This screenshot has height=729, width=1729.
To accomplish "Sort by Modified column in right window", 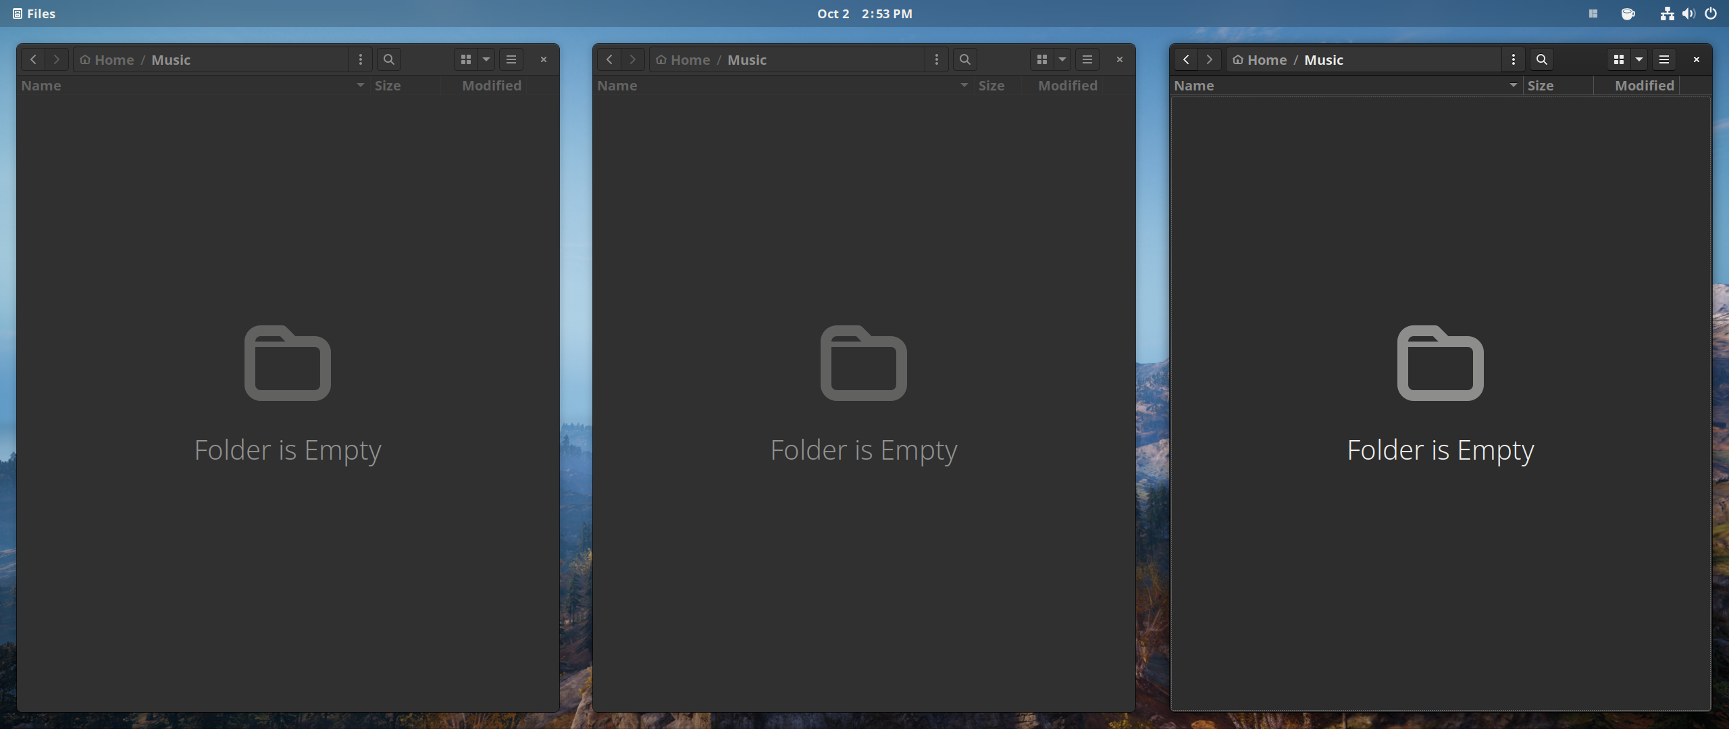I will coord(1637,86).
